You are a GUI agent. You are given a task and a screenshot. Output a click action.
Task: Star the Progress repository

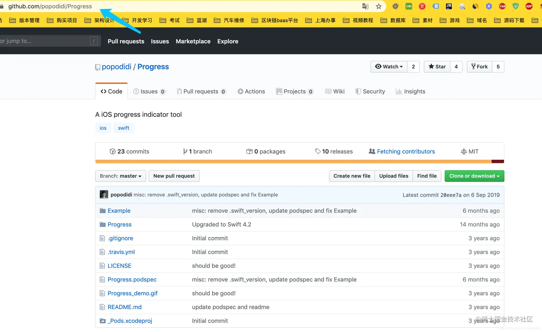437,67
